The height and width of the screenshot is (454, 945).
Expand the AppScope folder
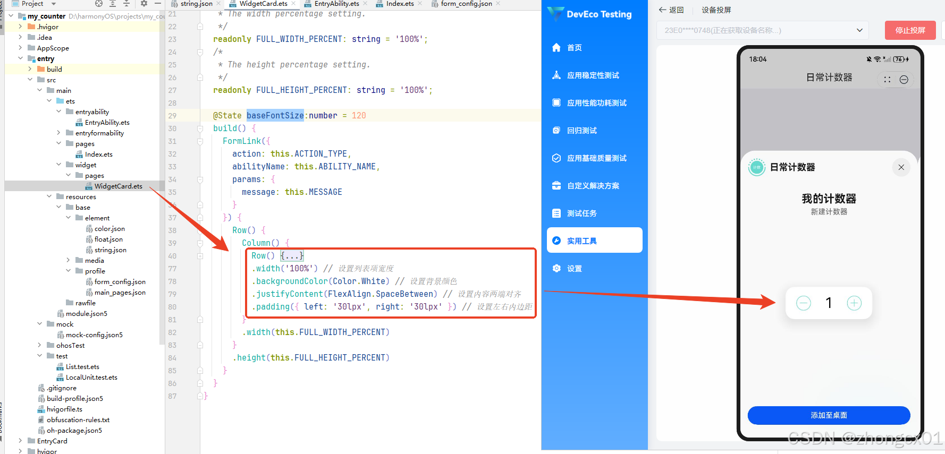pos(21,48)
